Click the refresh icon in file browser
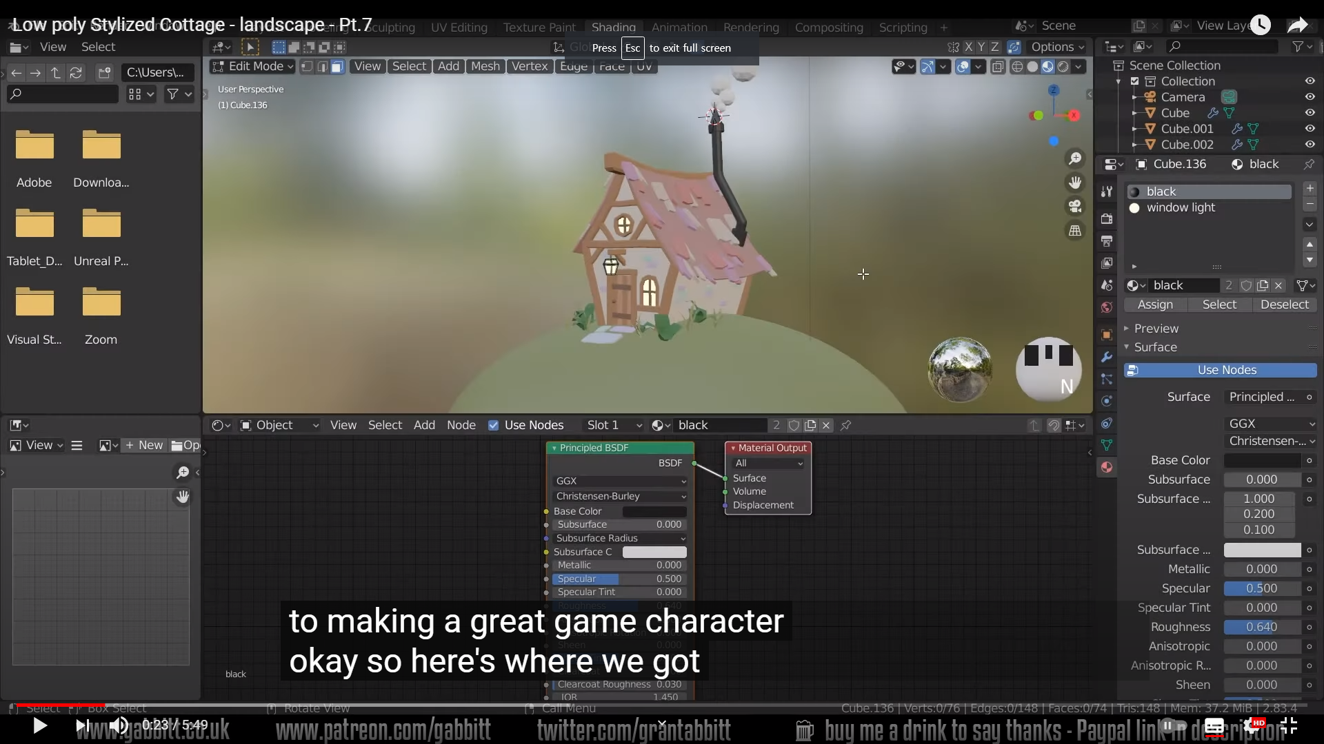1324x744 pixels. click(76, 72)
